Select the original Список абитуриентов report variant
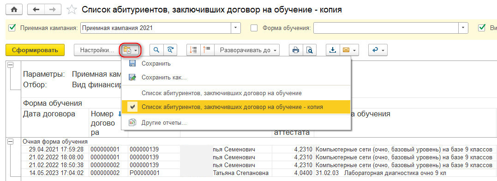497x181 pixels. tap(236, 93)
